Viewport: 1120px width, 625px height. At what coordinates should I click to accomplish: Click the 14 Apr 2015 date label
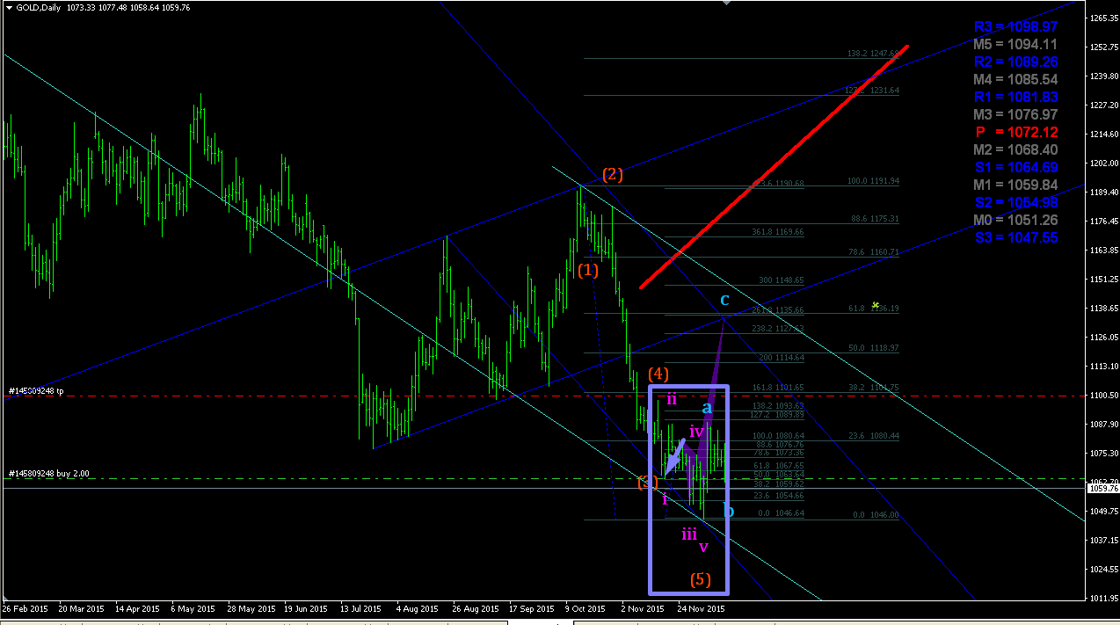coord(137,607)
